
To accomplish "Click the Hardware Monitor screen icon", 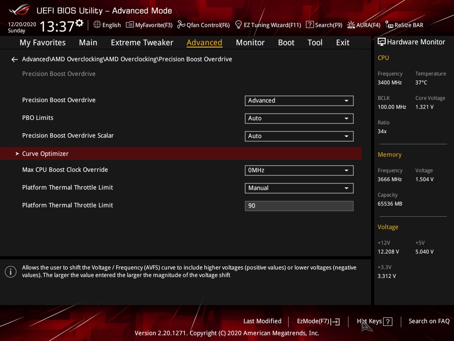I will 382,42.
